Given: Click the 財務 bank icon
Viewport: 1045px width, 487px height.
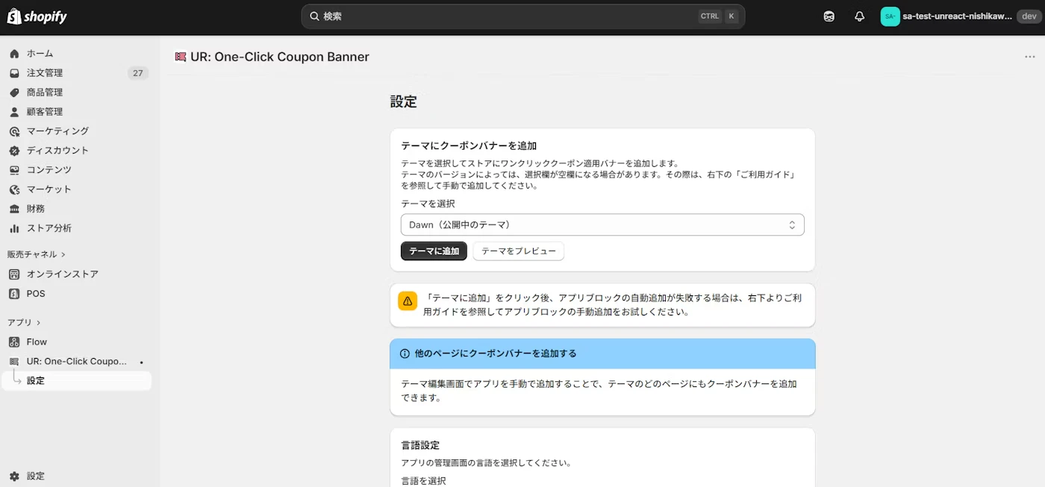Looking at the screenshot, I should click(14, 209).
